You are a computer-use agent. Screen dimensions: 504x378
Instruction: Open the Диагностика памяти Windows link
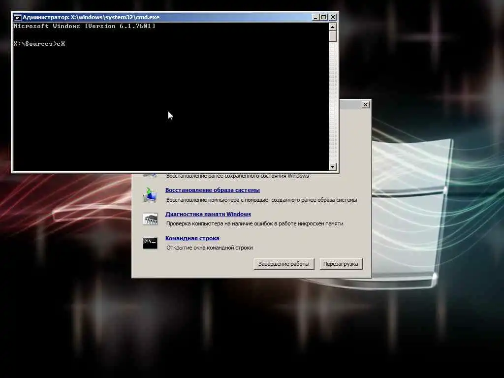208,214
